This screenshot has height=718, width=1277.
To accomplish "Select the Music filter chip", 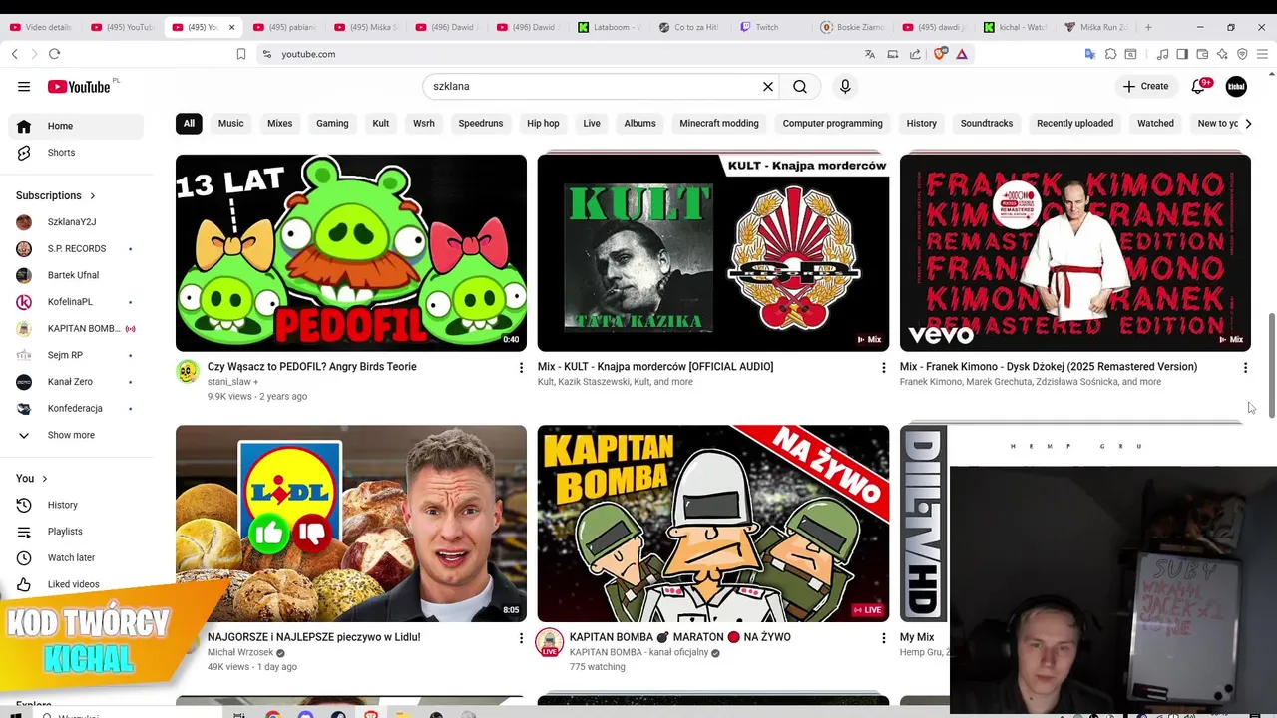I will [x=230, y=123].
